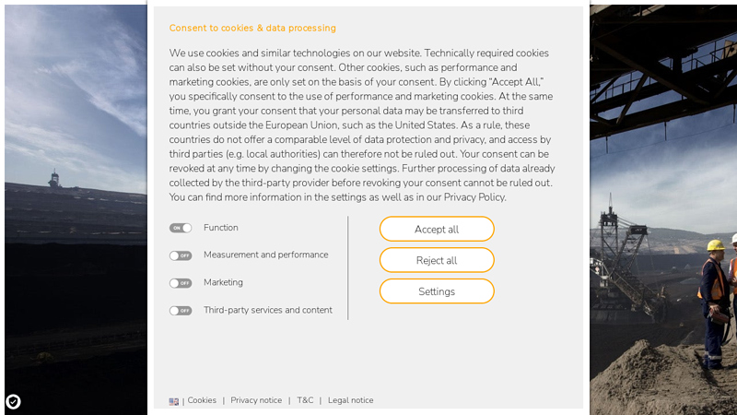Click the cookie consent description paragraph
This screenshot has height=415, width=737.
click(362, 125)
